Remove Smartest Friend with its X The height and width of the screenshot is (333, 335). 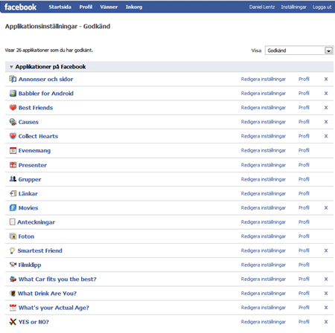point(326,250)
